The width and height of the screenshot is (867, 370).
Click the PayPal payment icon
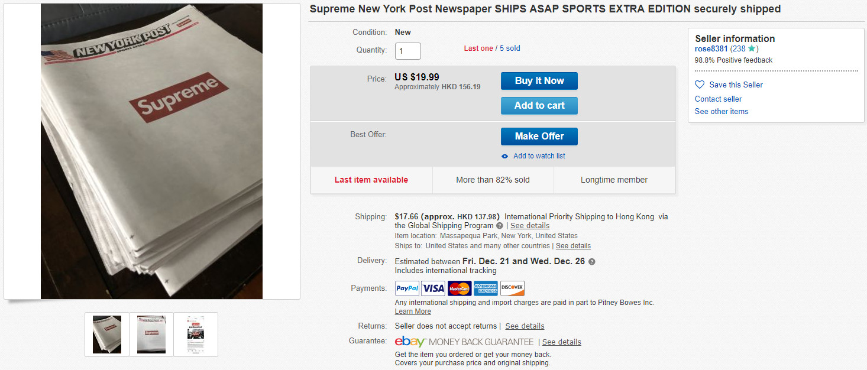(x=407, y=288)
